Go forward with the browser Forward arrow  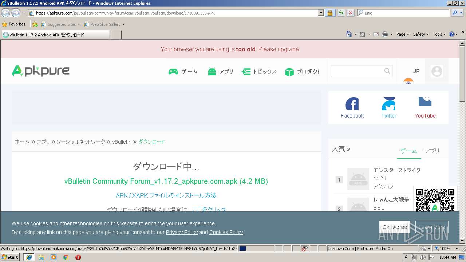coord(16,13)
